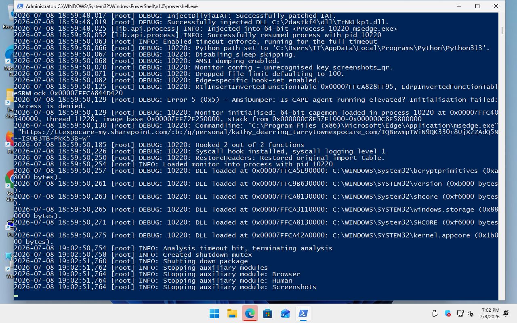This screenshot has height=323, width=517.
Task: Click the muted volume tray icon
Action: [471, 313]
